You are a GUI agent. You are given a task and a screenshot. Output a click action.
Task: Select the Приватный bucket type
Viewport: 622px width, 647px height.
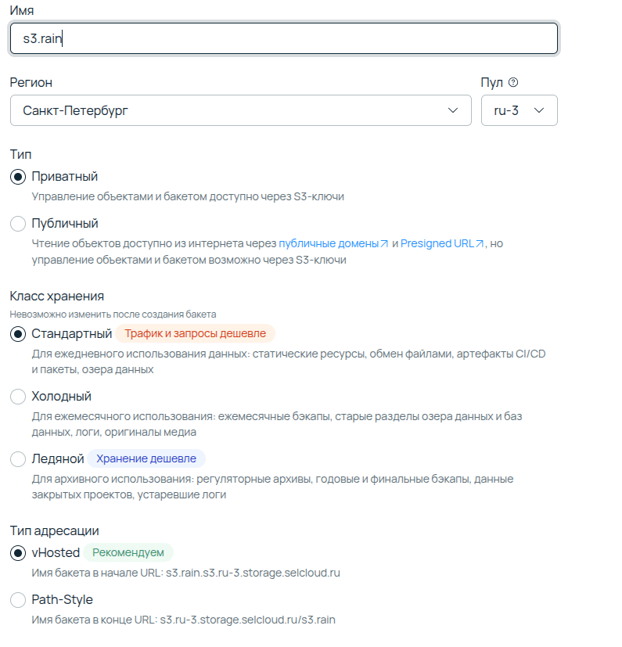18,177
